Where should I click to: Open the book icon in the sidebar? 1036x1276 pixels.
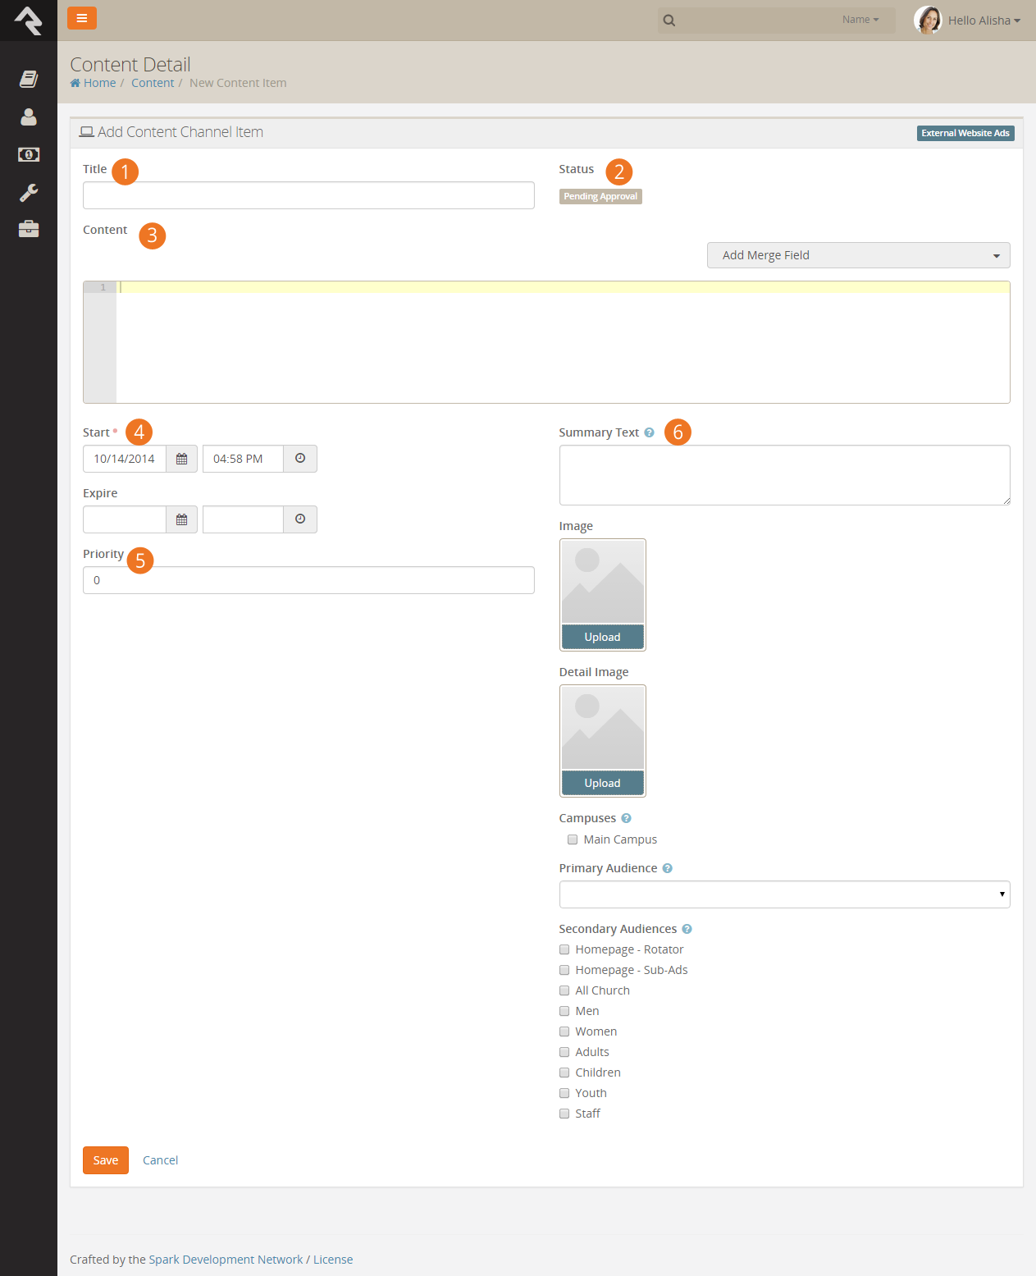tap(29, 79)
